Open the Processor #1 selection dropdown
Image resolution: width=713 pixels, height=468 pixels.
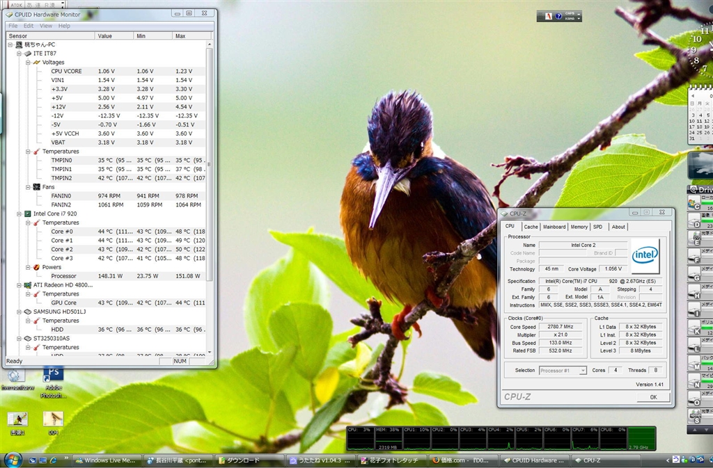(563, 371)
